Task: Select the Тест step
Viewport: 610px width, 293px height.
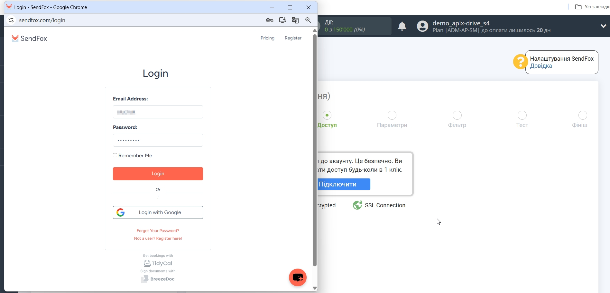Action: [522, 120]
